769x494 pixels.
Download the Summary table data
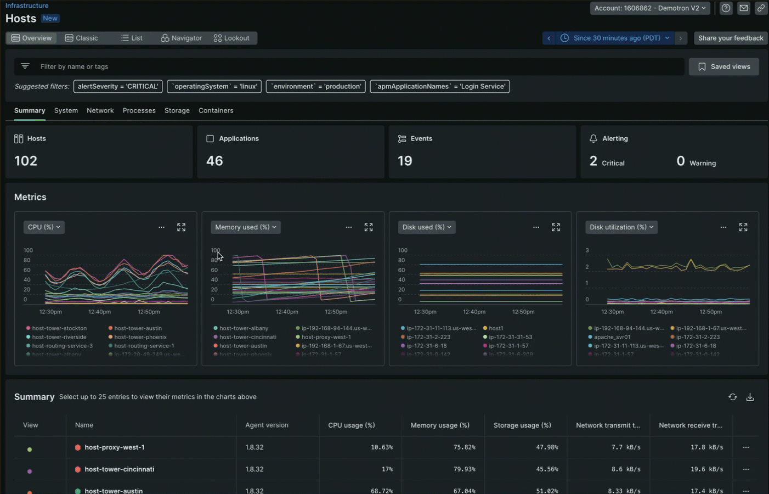(x=750, y=397)
